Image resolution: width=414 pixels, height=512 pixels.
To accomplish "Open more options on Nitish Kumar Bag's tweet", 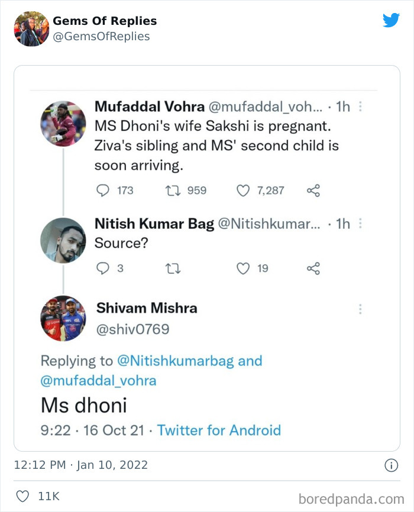I will coord(360,223).
